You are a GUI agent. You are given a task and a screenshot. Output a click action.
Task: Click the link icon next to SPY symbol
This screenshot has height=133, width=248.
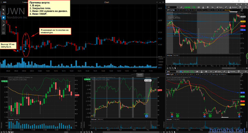(x=181, y=7)
